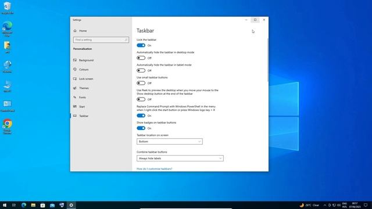Viewport: 372px width, 209px height.
Task: Click the volume icon in system tray
Action: 339,205
